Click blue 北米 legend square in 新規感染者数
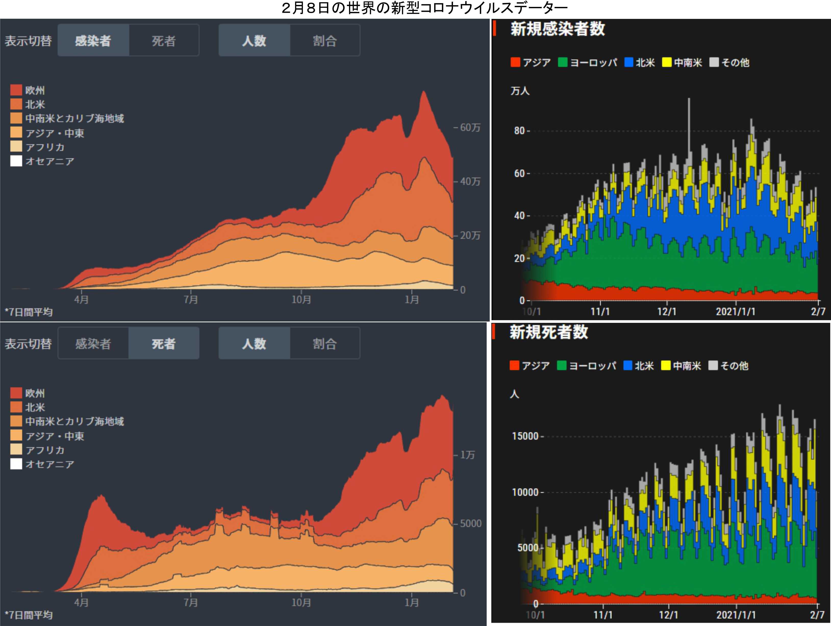Screen dimensions: 831x626 628,63
